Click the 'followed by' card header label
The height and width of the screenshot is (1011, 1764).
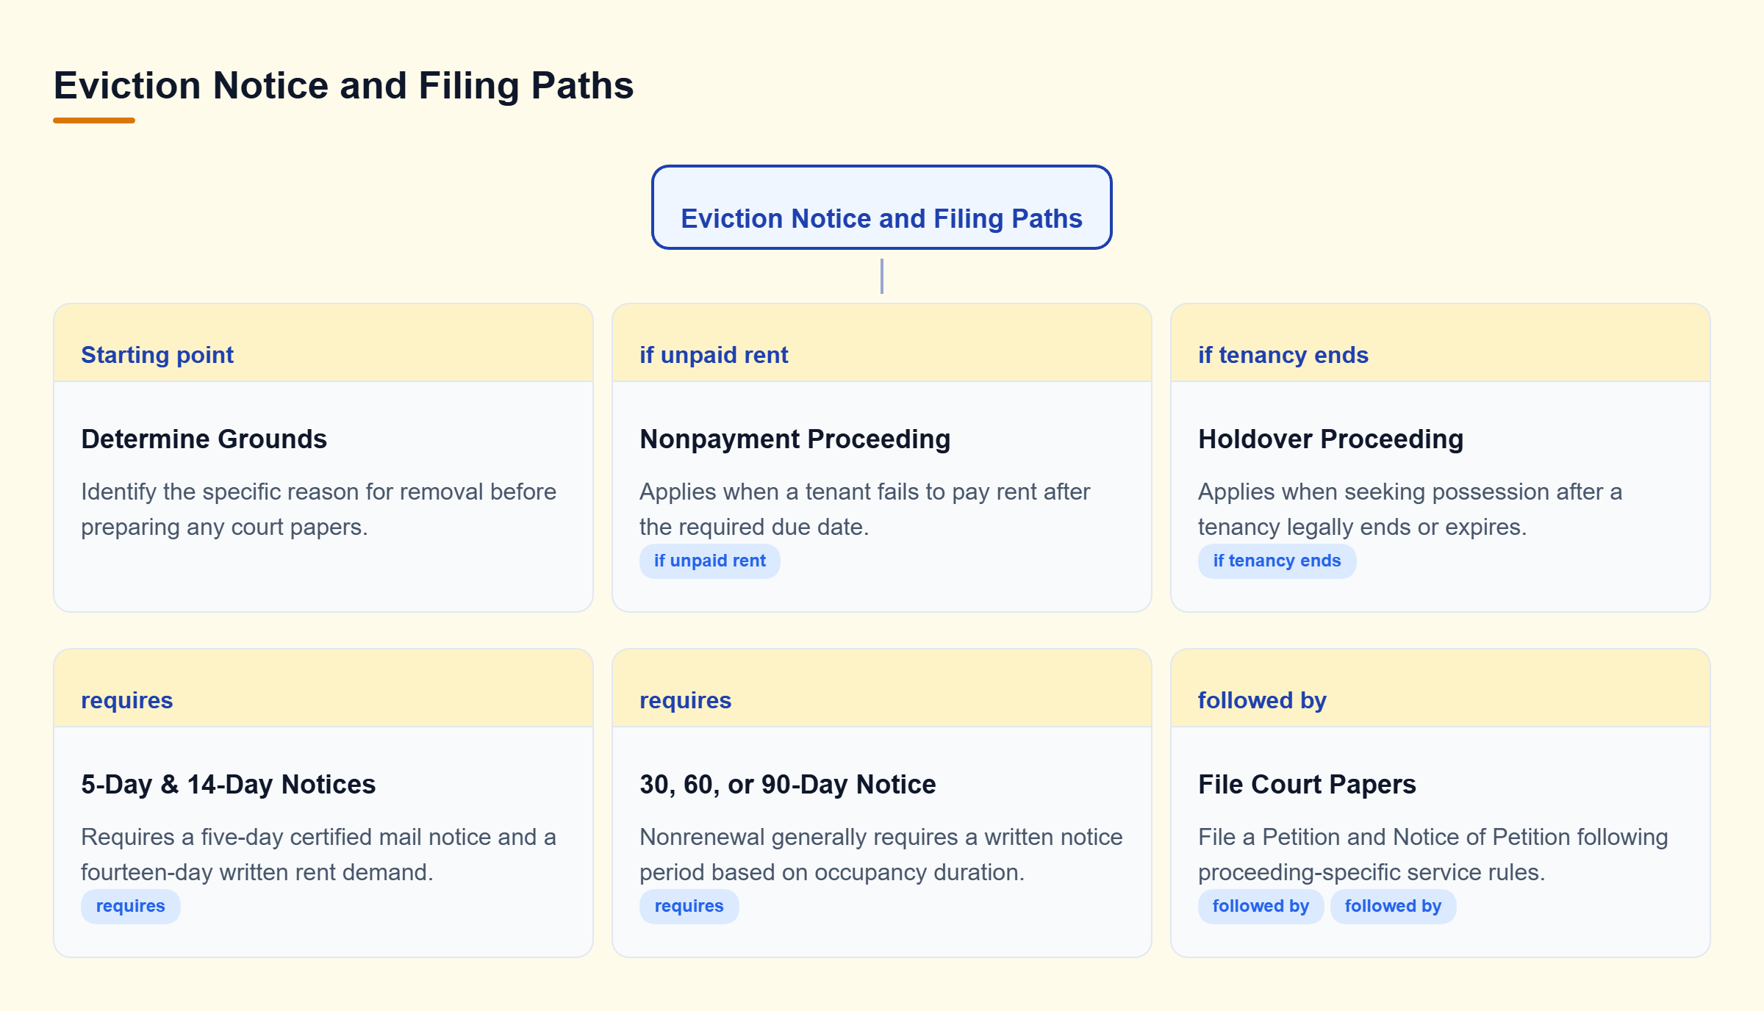pos(1262,700)
